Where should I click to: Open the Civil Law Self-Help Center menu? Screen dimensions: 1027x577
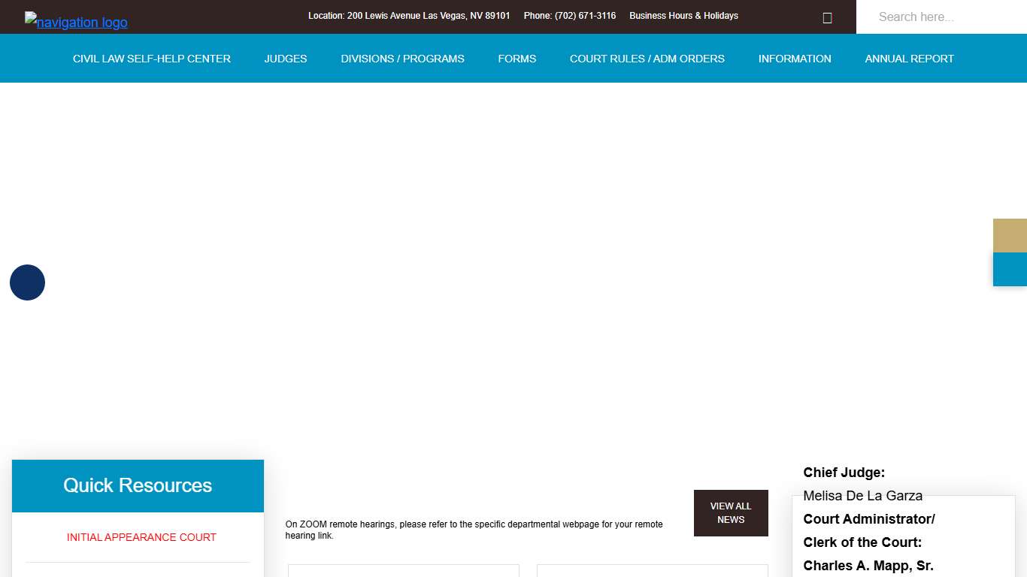(151, 59)
